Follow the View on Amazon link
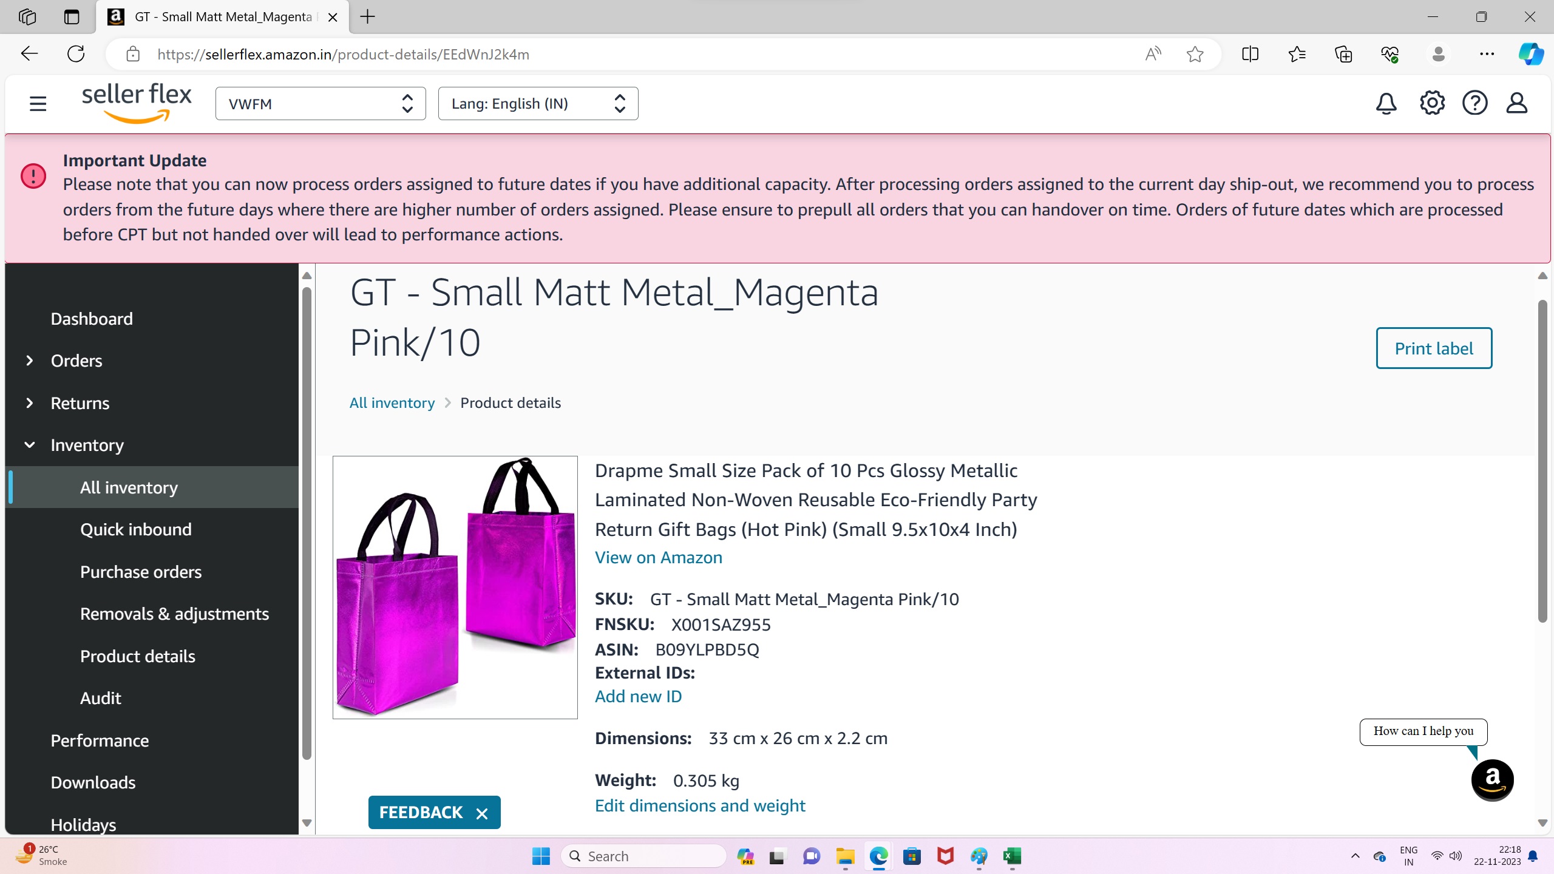 (x=658, y=557)
